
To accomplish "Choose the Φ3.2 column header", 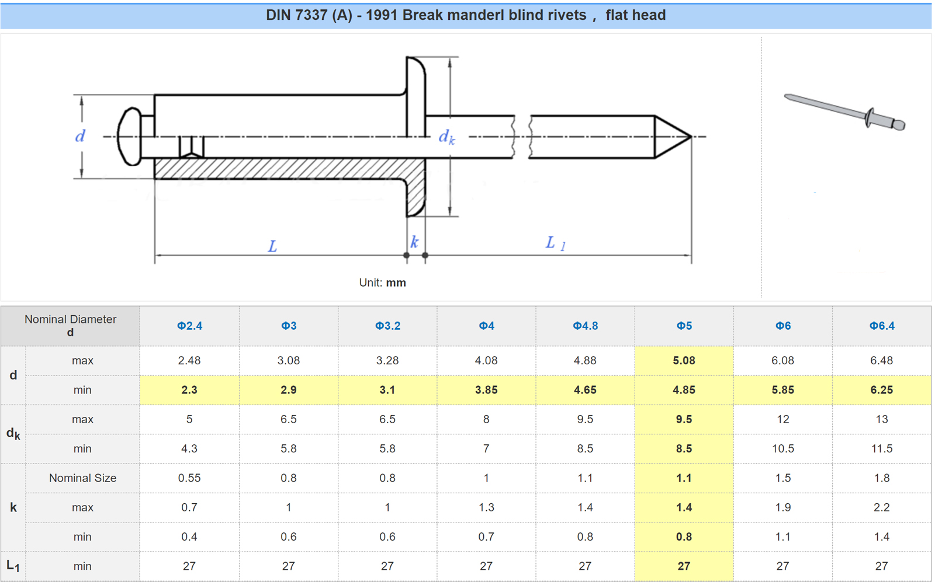I will coord(387,326).
